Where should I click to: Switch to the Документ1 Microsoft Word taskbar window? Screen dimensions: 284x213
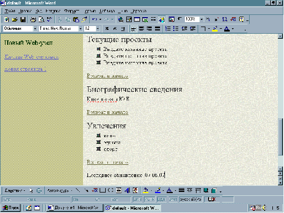click(75, 208)
